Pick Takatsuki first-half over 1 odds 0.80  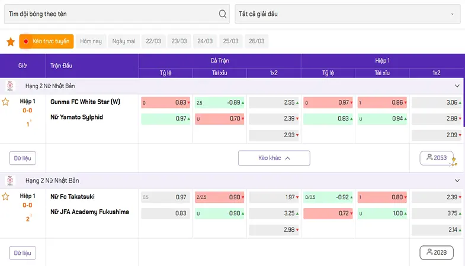point(382,197)
